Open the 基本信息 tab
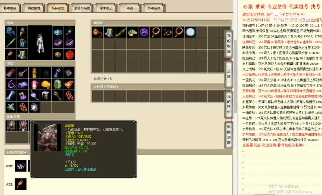The image size is (322, 195). tap(10, 8)
